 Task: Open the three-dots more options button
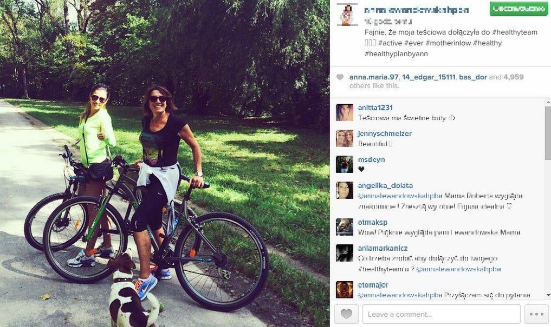click(536, 314)
